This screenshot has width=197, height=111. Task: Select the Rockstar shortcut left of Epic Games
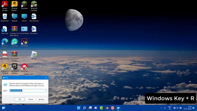click(5, 68)
